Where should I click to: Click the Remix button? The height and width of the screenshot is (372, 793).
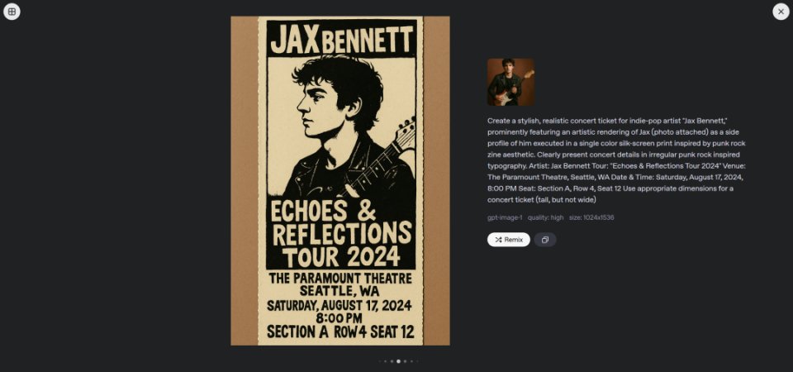[x=509, y=240]
